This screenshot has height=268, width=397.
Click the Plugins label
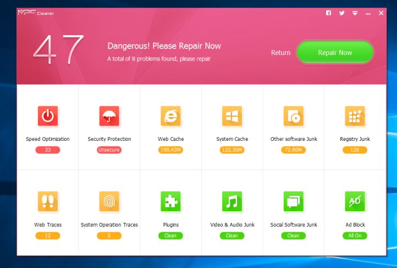pyautogui.click(x=171, y=225)
